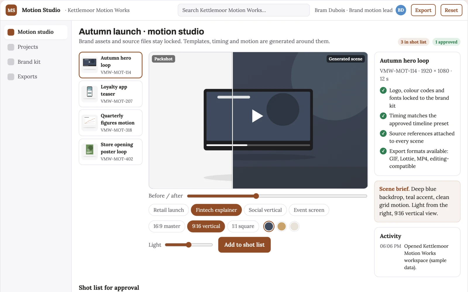Click the Packshot label on preview

coord(163,59)
